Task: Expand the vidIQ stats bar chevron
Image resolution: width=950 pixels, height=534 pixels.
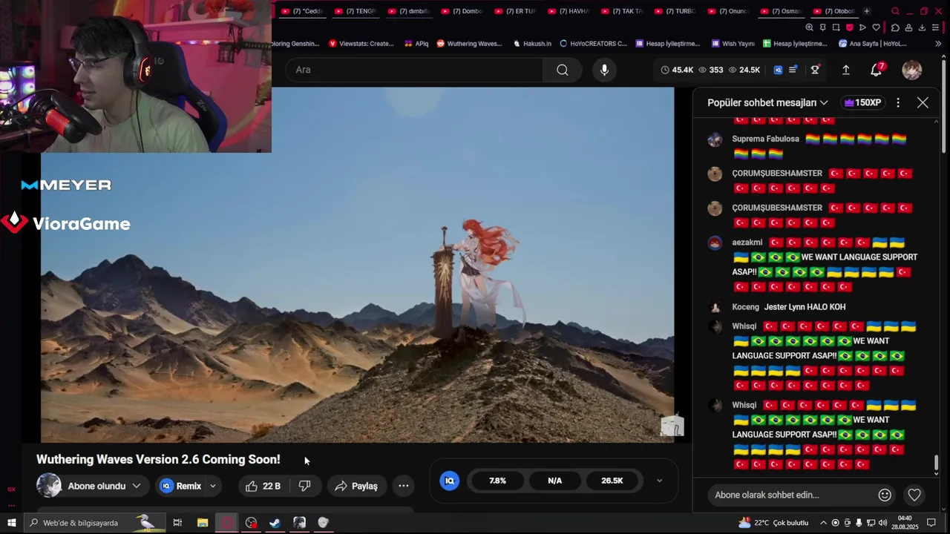Action: (659, 481)
